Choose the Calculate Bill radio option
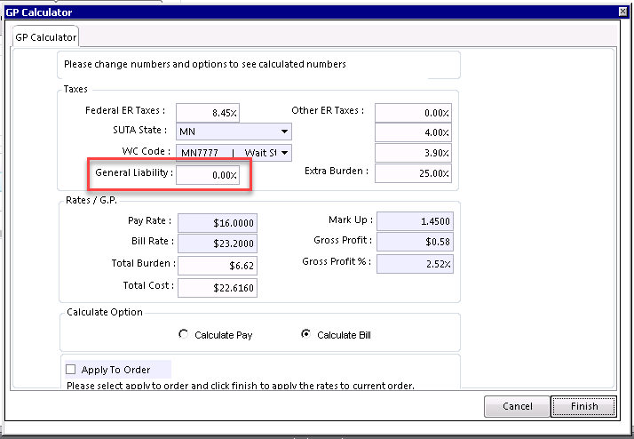The width and height of the screenshot is (634, 439). (306, 335)
